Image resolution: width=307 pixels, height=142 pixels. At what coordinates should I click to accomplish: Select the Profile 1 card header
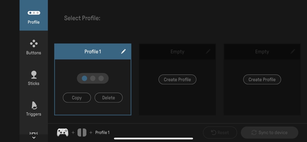tap(93, 52)
